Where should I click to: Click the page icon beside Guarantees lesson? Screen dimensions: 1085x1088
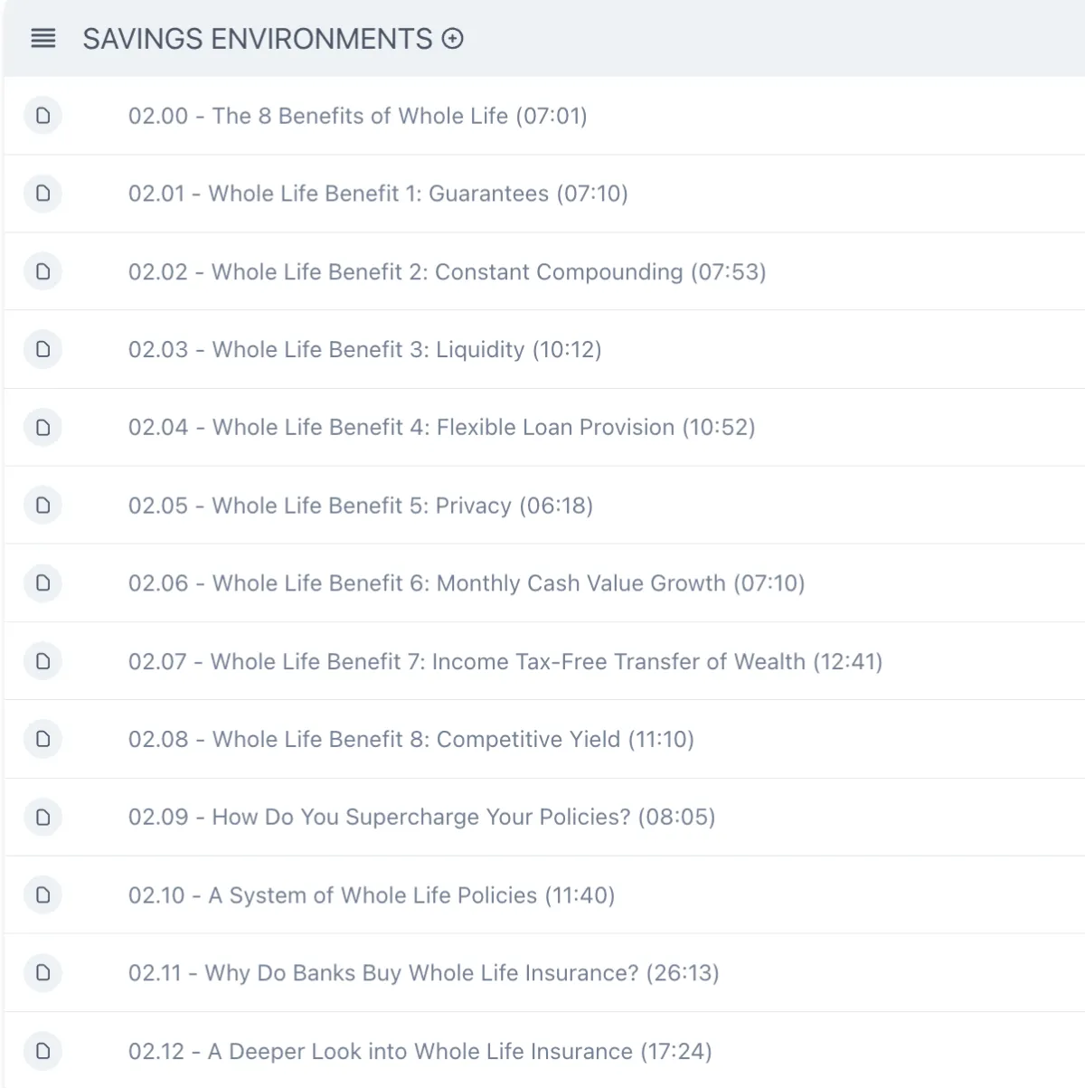[x=42, y=194]
